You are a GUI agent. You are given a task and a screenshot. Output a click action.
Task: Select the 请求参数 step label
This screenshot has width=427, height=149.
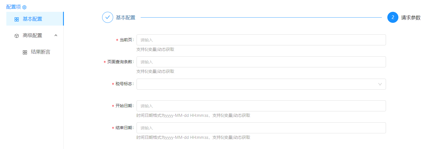411,18
